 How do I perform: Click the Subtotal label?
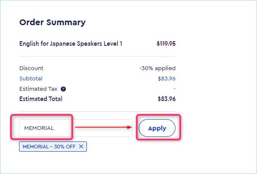(31, 78)
